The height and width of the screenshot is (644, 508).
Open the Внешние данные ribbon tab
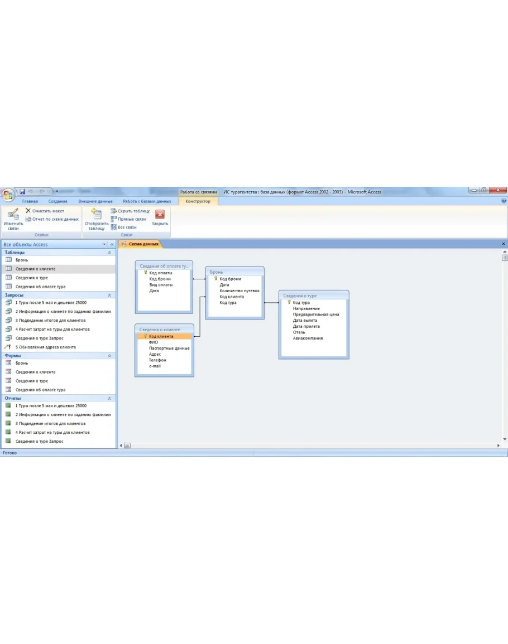[95, 201]
